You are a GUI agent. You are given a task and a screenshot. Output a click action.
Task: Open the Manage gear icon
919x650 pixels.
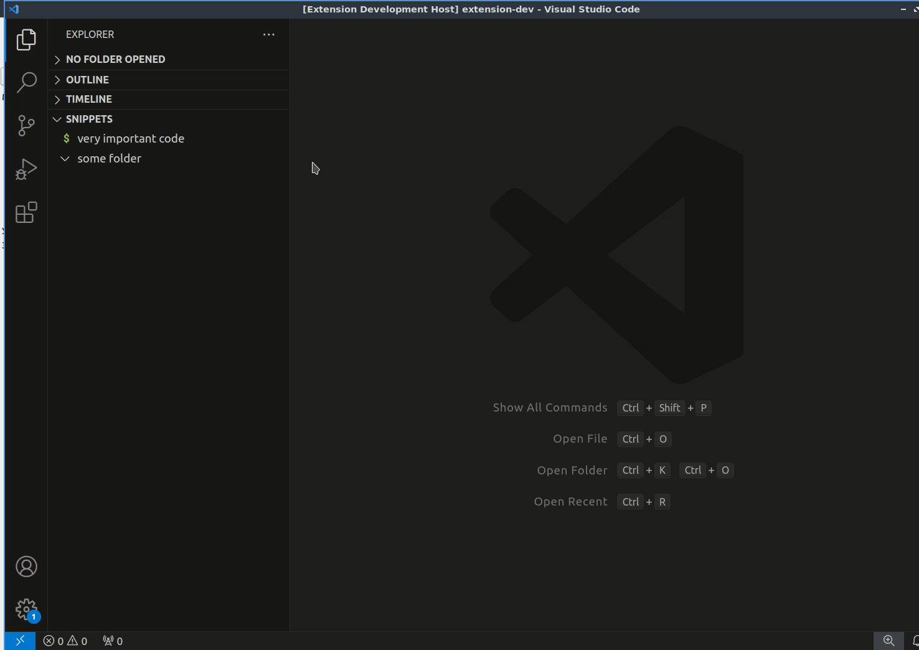coord(26,609)
